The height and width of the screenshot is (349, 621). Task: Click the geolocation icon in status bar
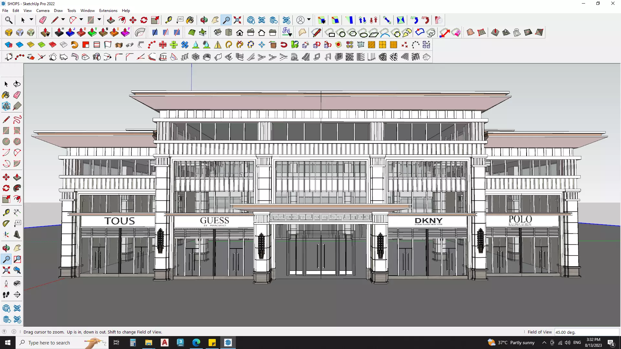[x=4, y=332]
